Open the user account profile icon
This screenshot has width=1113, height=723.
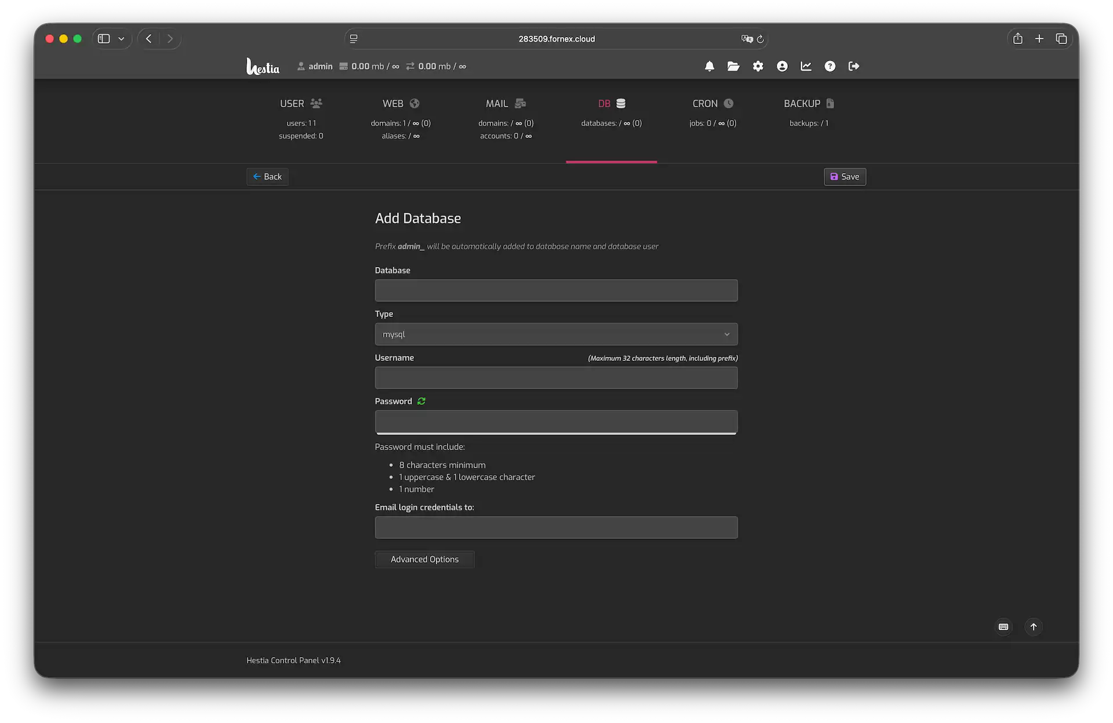782,66
